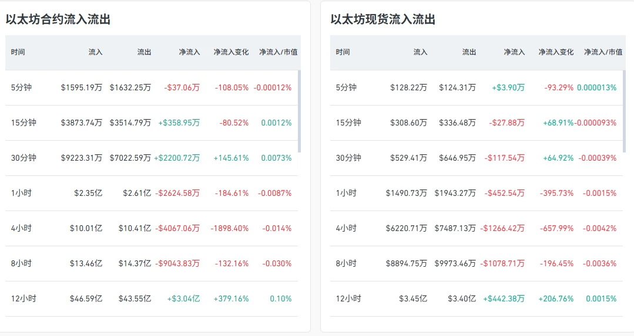Click the +379.16% change value
The image size is (634, 336).
coord(232,298)
